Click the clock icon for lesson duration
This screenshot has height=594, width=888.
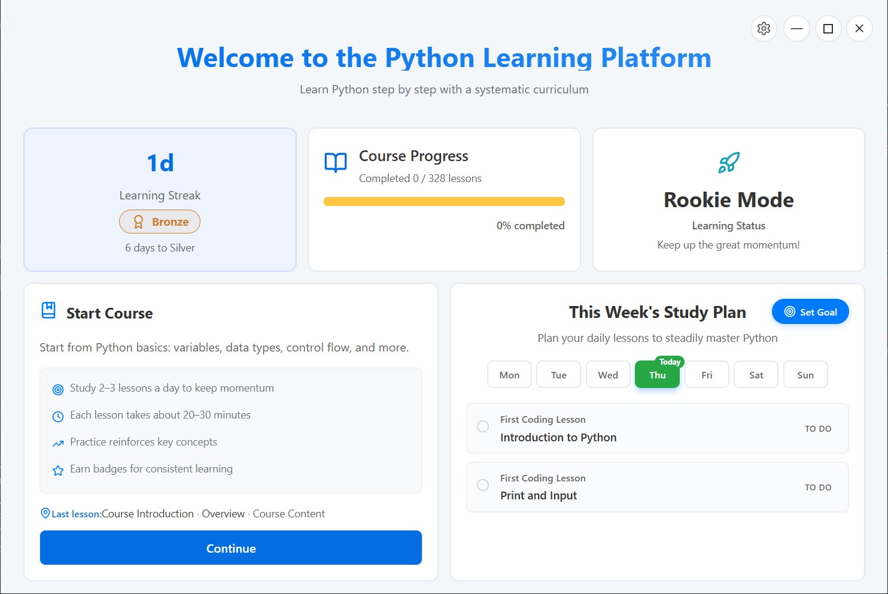point(58,416)
